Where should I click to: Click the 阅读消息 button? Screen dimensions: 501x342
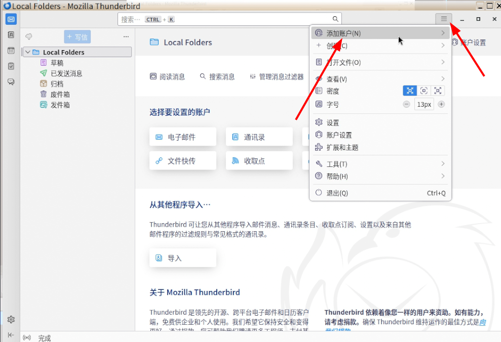(x=168, y=76)
